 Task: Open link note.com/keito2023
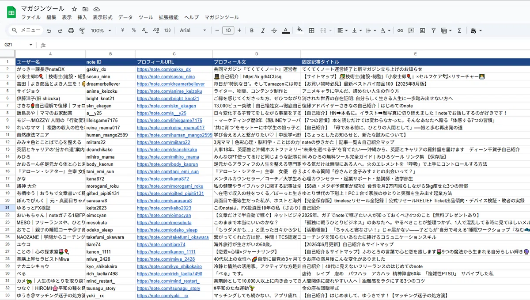[164, 208]
